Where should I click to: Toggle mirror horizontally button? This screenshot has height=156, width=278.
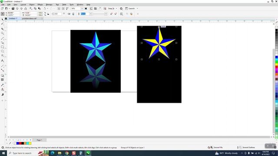click(69, 14)
